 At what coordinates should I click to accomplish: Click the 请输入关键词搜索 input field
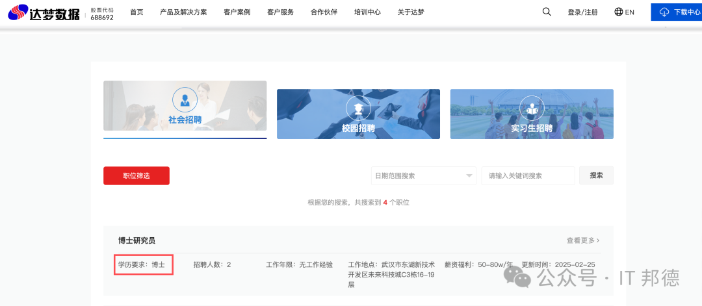(x=528, y=176)
